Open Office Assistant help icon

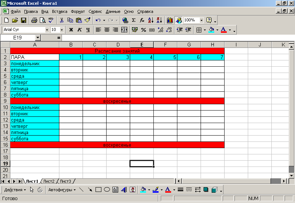pyautogui.click(x=209, y=20)
